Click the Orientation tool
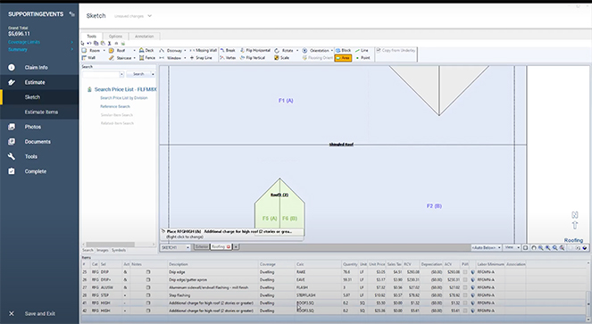Image resolution: width=592 pixels, height=324 pixels. click(x=316, y=50)
